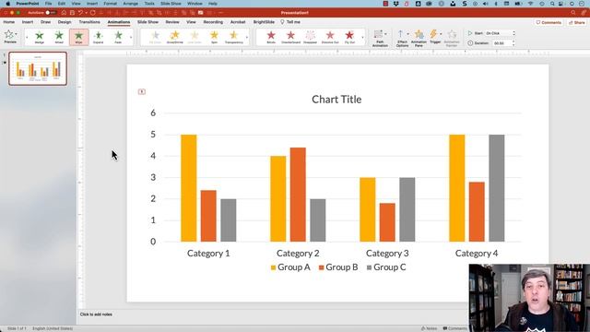Choose the Wheel entrance animation
Screen dimensions: 590x332
pyautogui.click(x=59, y=37)
